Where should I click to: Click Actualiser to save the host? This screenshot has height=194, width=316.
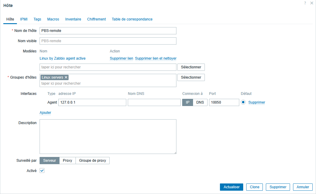click(231, 187)
